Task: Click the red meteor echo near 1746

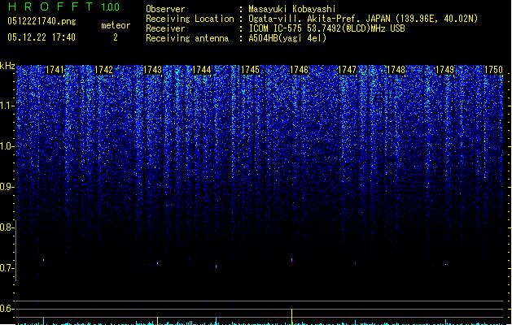Action: (292, 260)
